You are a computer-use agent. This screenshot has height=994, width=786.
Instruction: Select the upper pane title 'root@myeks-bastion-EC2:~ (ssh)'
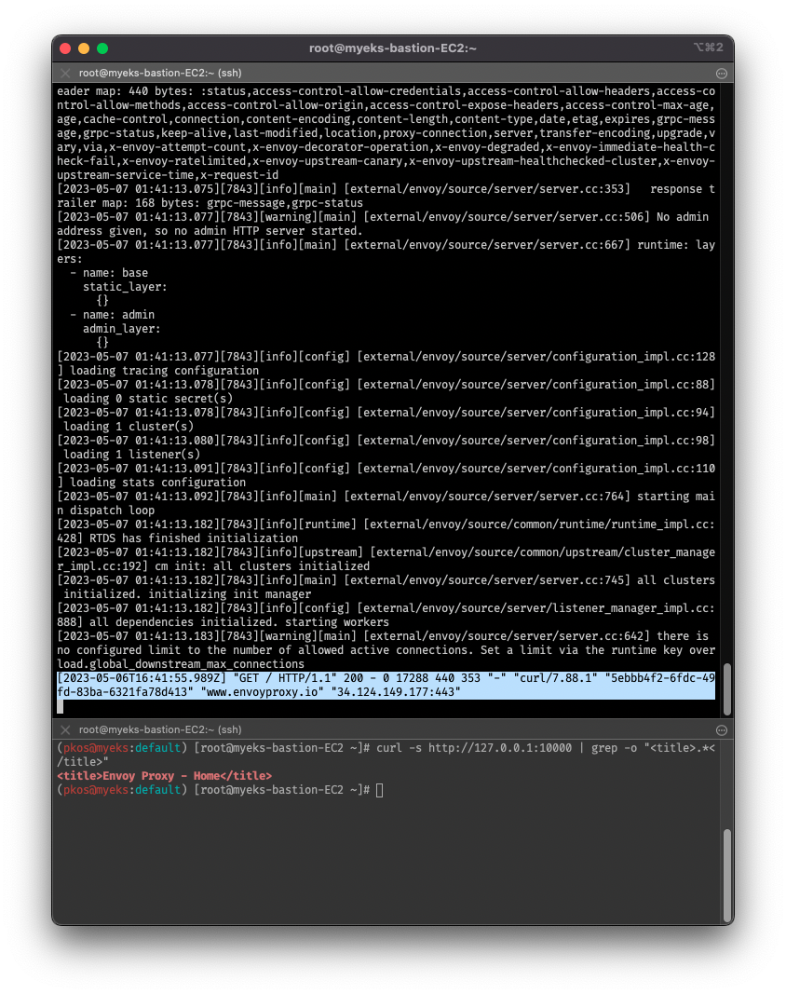pos(160,74)
